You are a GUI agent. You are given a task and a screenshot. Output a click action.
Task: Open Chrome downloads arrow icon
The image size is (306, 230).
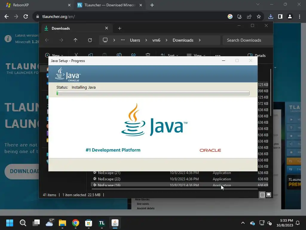pos(270,17)
